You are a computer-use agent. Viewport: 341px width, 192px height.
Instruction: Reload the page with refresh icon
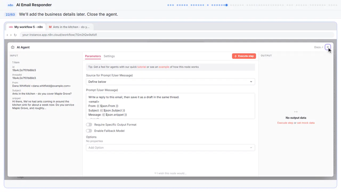[x=15, y=35]
